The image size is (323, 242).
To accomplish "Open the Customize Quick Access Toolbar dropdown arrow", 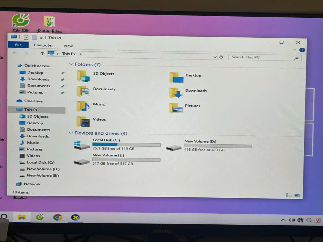I will pos(41,38).
